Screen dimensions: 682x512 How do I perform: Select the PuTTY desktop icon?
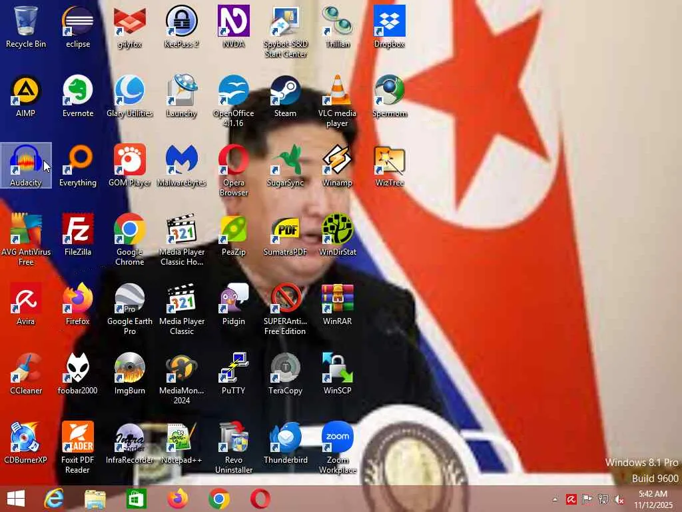click(x=234, y=373)
